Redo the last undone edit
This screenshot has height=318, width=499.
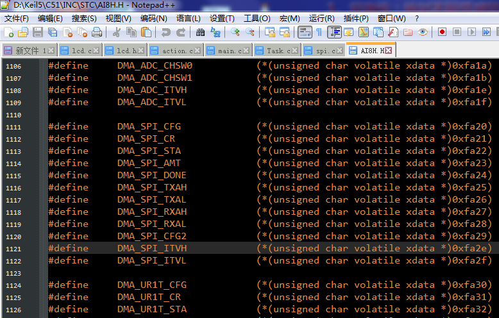[x=181, y=33]
